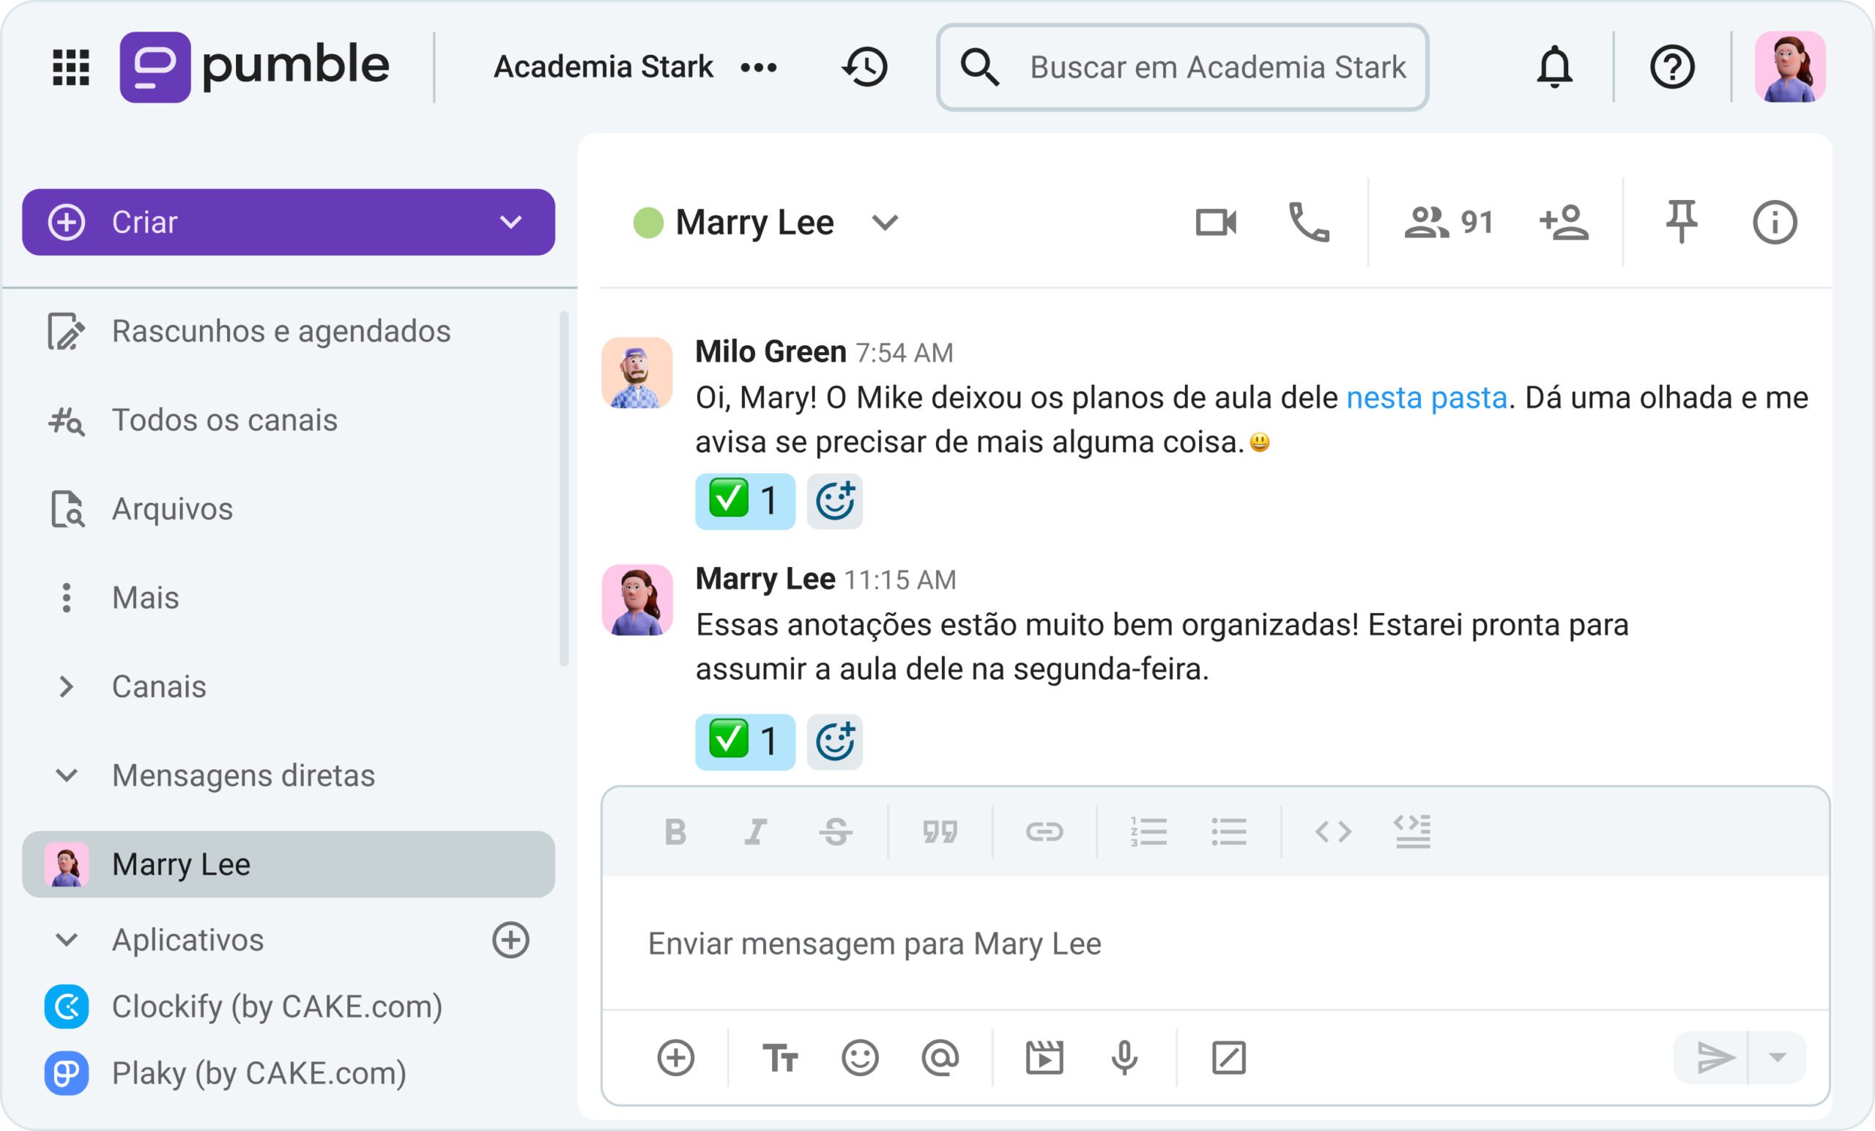
Task: Click the Pumble logo
Action: point(254,67)
